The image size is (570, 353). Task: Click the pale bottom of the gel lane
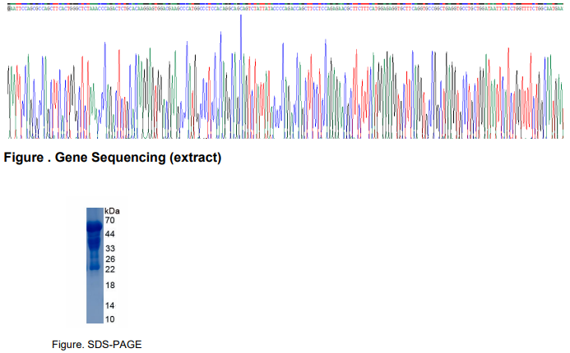coord(95,303)
